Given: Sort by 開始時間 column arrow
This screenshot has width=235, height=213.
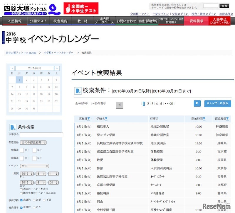Looking at the screenshot, I should click(204, 118).
